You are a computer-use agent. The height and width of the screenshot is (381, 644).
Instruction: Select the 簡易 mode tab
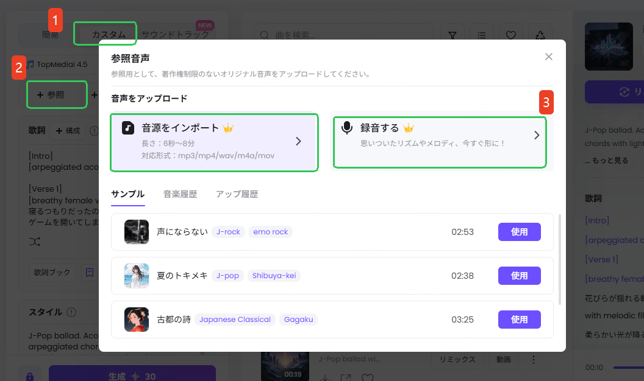point(50,35)
